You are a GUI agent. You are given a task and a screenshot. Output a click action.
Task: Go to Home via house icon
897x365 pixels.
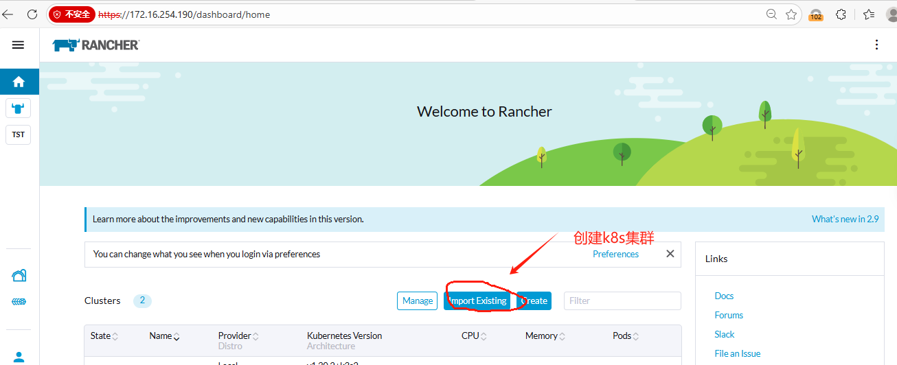coord(19,82)
